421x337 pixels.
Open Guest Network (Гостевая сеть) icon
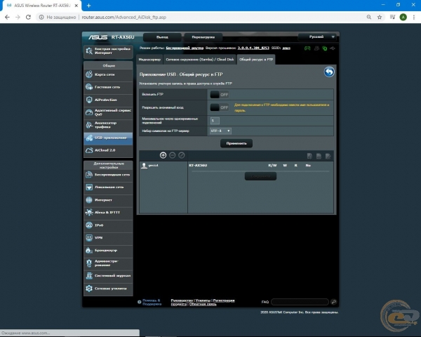coord(89,87)
